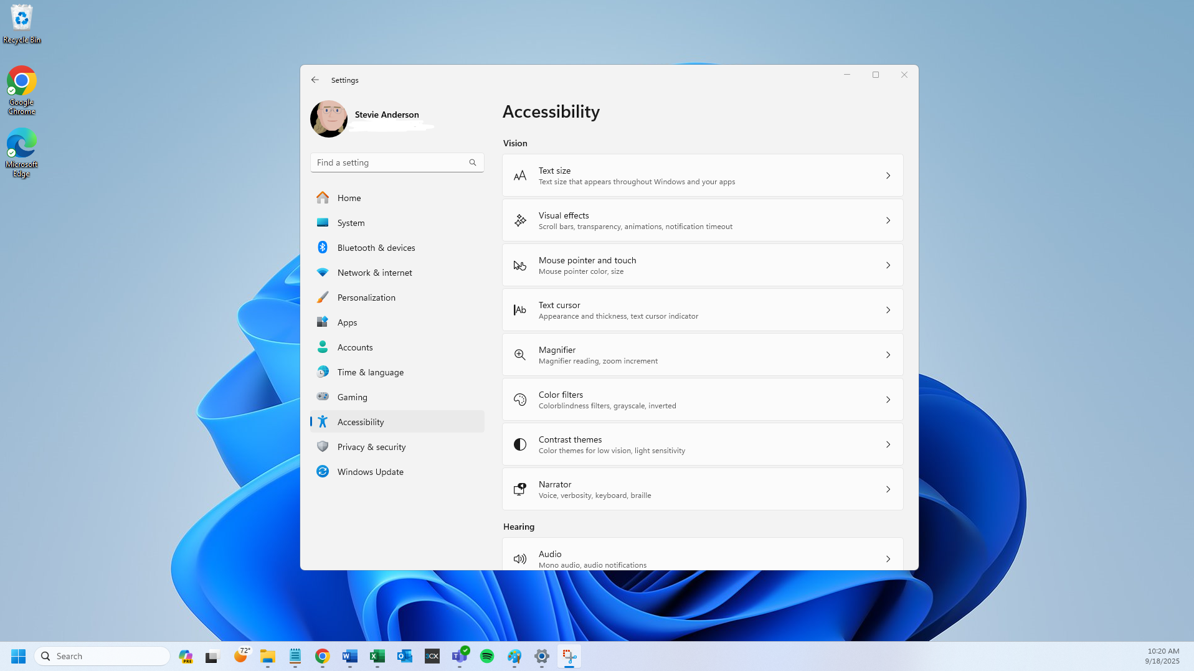
Task: Open Privacy & security settings
Action: point(397,447)
